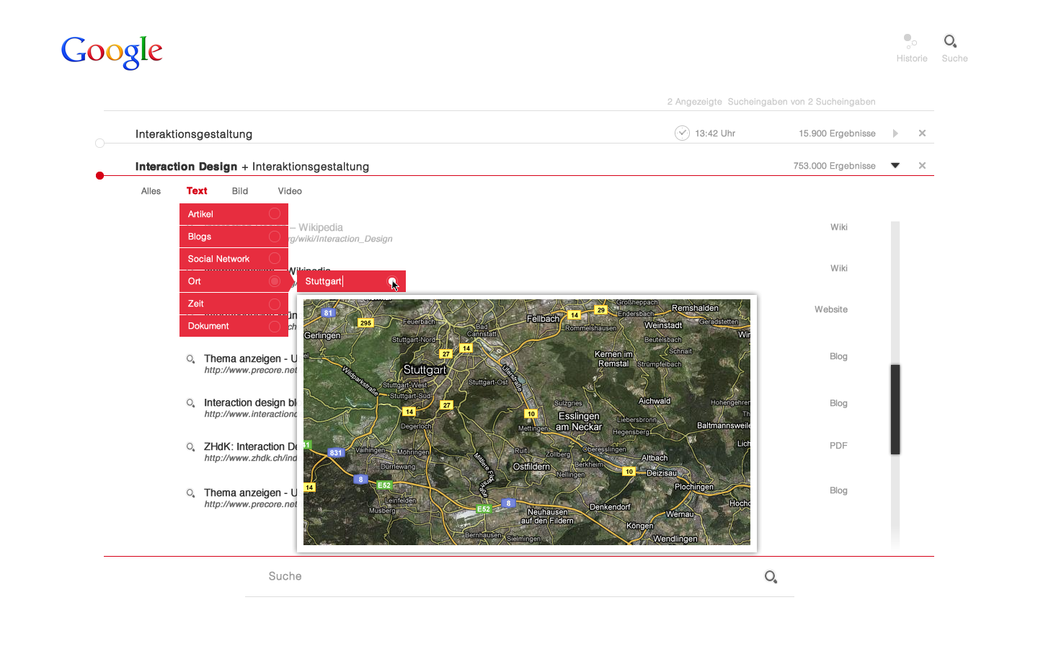Expand the Interaktionsgestaltung row with right arrow
Viewport: 1038px width, 649px height.
(x=895, y=133)
